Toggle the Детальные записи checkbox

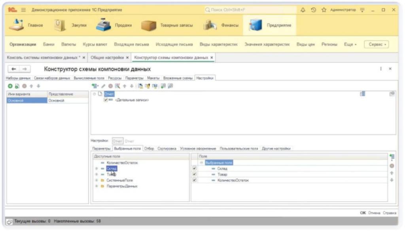coord(106,100)
